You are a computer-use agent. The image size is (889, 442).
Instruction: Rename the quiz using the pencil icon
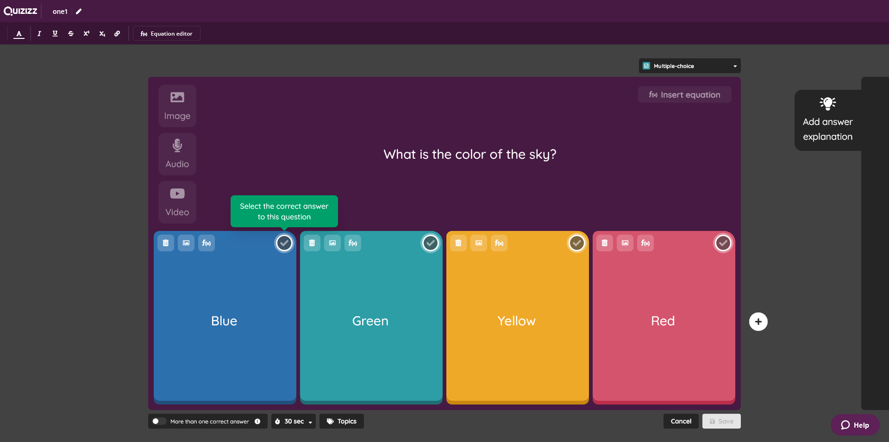[78, 11]
